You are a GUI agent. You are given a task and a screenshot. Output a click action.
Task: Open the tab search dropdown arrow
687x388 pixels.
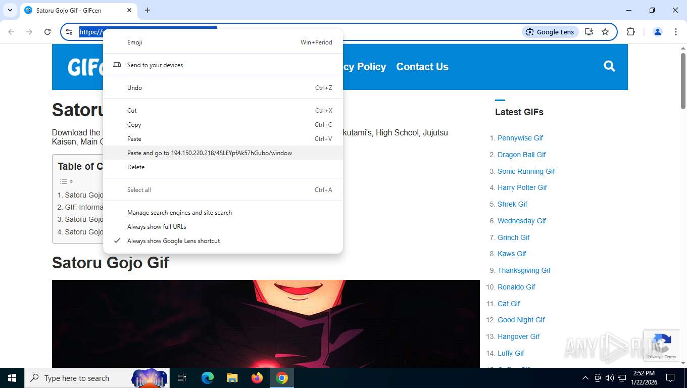tap(10, 10)
